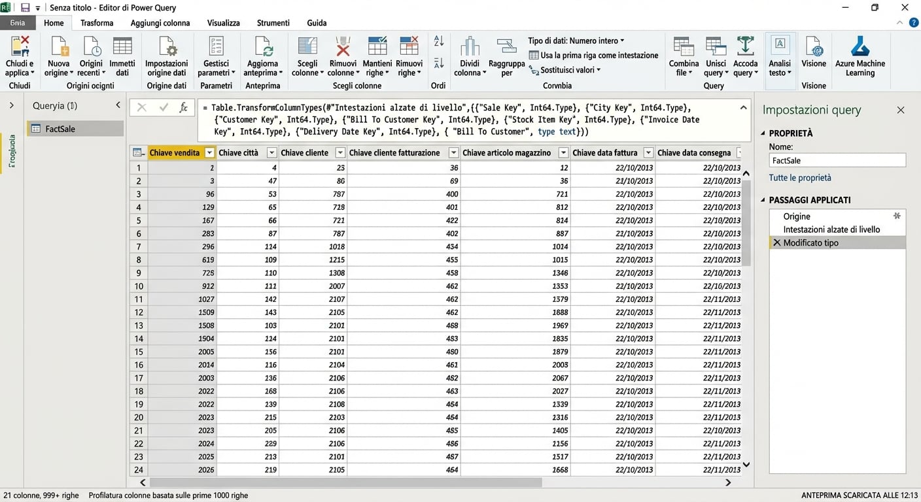Delete the Modificato tipo step
The width and height of the screenshot is (921, 502).
(777, 243)
